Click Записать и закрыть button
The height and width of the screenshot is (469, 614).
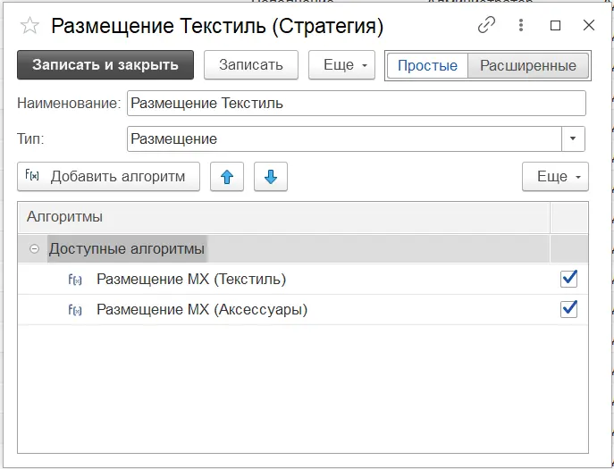(105, 64)
